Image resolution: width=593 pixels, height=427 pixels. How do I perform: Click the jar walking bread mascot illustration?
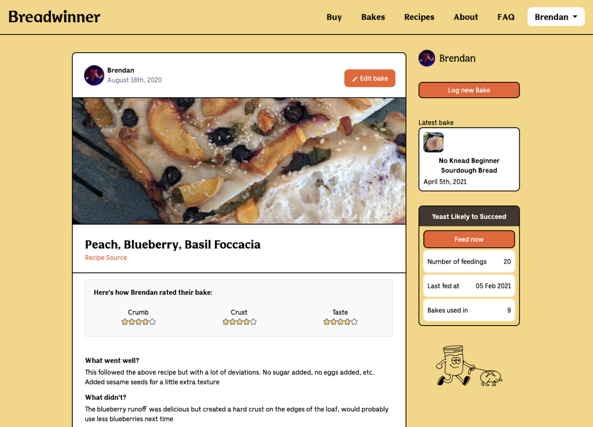pyautogui.click(x=469, y=366)
